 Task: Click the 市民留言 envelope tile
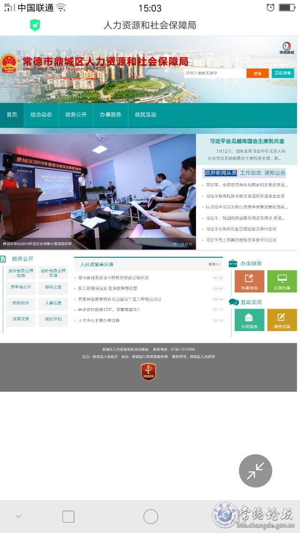click(x=249, y=320)
